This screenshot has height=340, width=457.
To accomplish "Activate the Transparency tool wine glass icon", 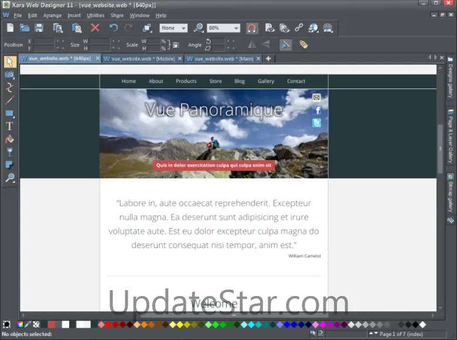I will (9, 152).
